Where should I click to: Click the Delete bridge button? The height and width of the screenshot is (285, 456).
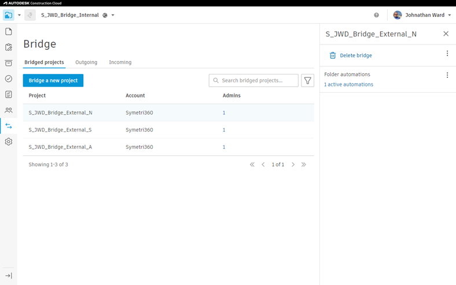(351, 55)
